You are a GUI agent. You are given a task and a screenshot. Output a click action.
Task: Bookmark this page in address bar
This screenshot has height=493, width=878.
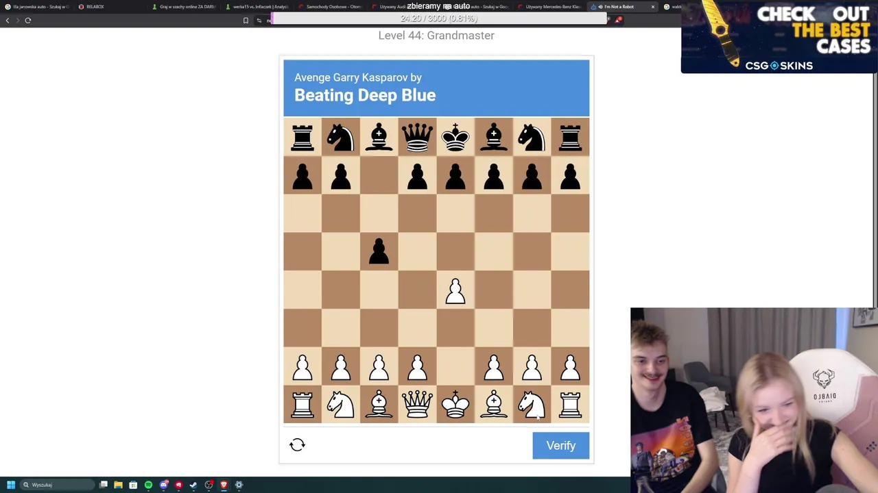tap(246, 21)
